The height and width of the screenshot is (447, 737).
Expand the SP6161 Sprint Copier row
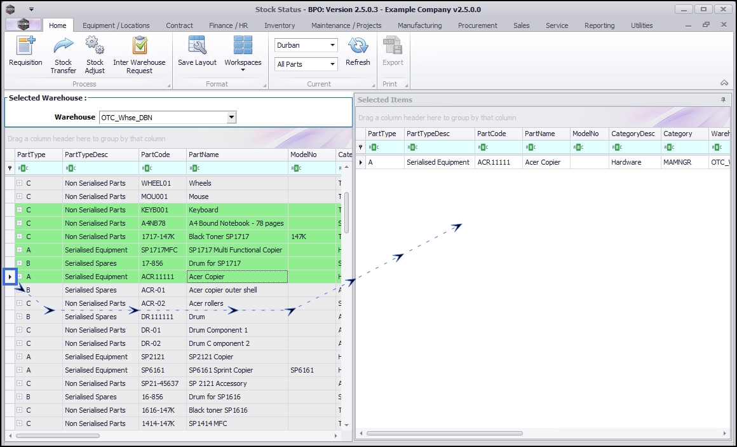tap(19, 370)
